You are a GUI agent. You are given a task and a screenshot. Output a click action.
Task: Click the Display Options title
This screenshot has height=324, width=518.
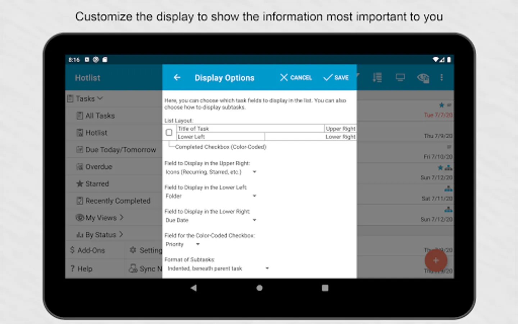[x=224, y=78]
